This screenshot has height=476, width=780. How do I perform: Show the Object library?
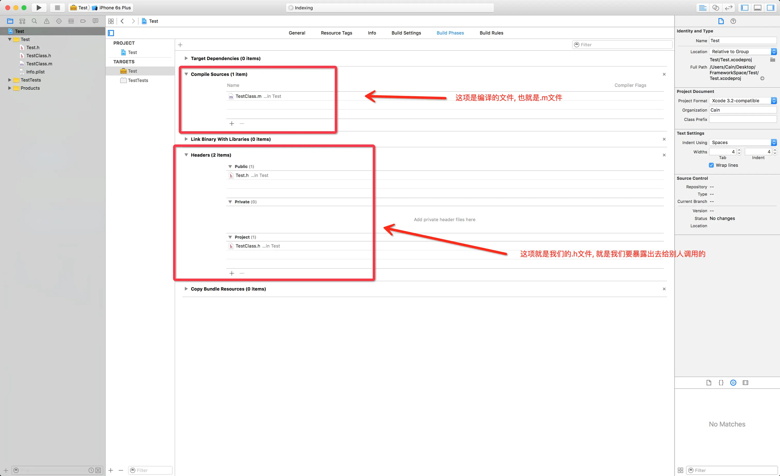click(x=733, y=383)
